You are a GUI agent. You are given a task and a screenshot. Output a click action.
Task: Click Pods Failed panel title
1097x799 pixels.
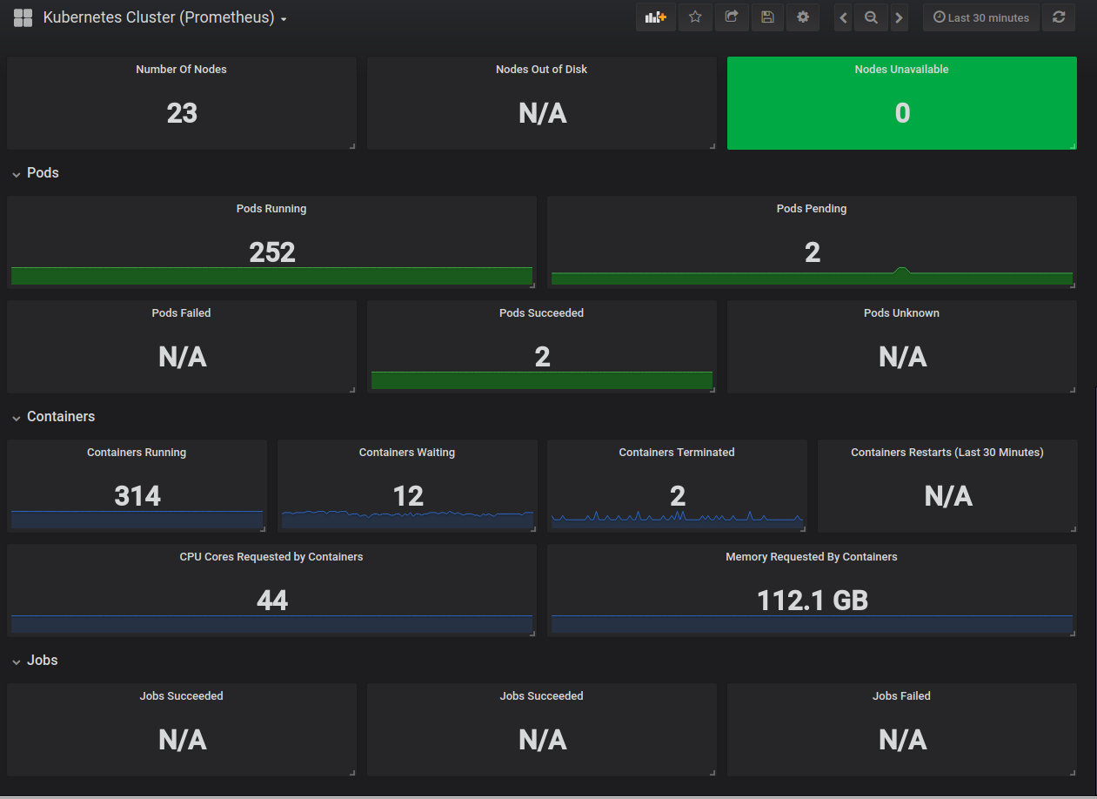pos(181,313)
